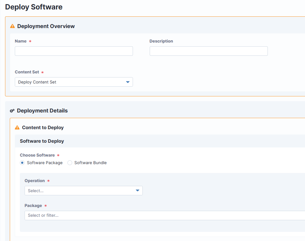This screenshot has height=241, width=305.
Task: Click the Package field label
Action: (x=33, y=206)
